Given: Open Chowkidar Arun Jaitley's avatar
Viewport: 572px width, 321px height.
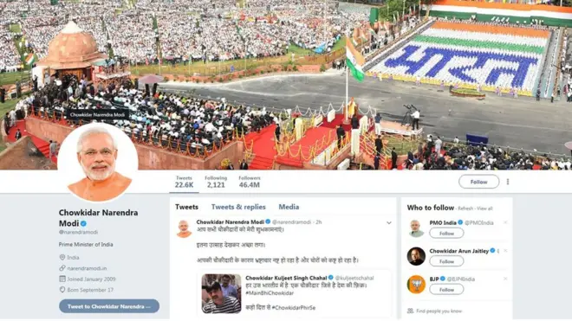Looking at the screenshot, I should point(416,256).
